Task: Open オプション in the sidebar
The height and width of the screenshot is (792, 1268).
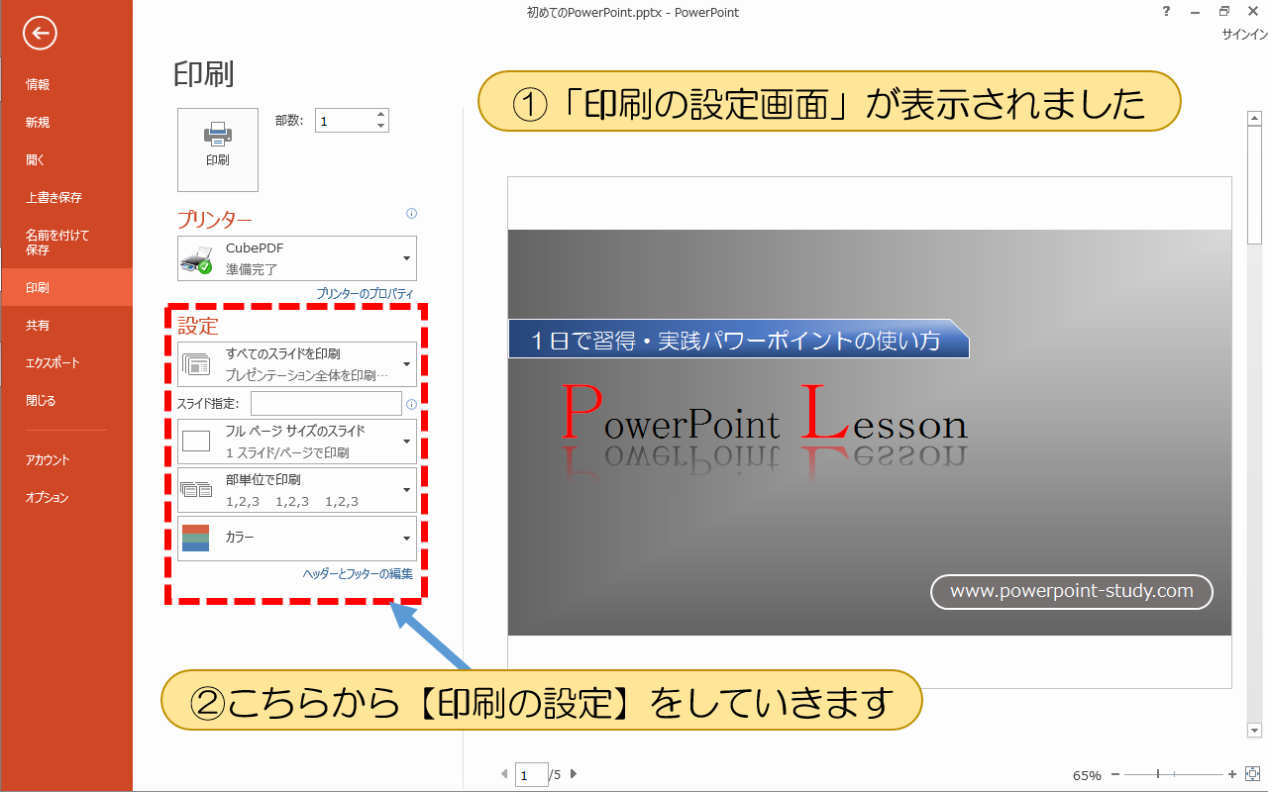Action: 66,498
